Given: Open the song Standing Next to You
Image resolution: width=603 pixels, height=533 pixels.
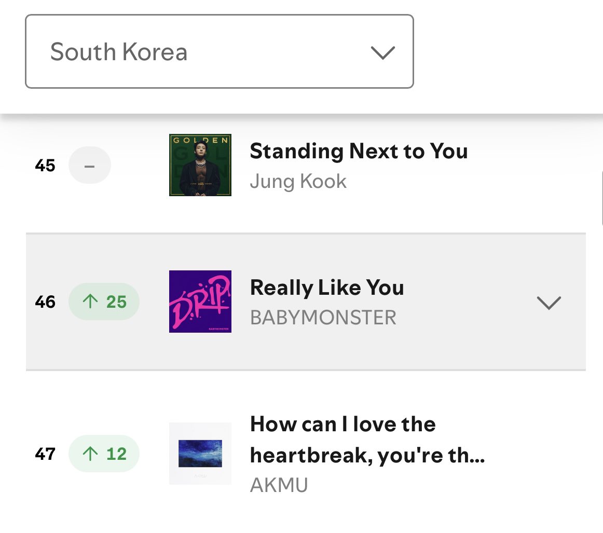Looking at the screenshot, I should pyautogui.click(x=359, y=151).
